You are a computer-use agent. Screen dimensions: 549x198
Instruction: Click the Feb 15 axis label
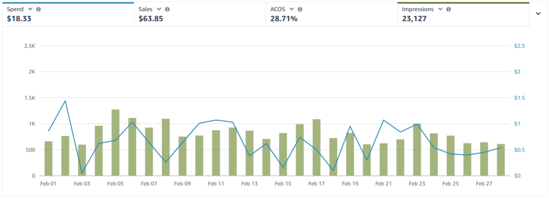(283, 184)
